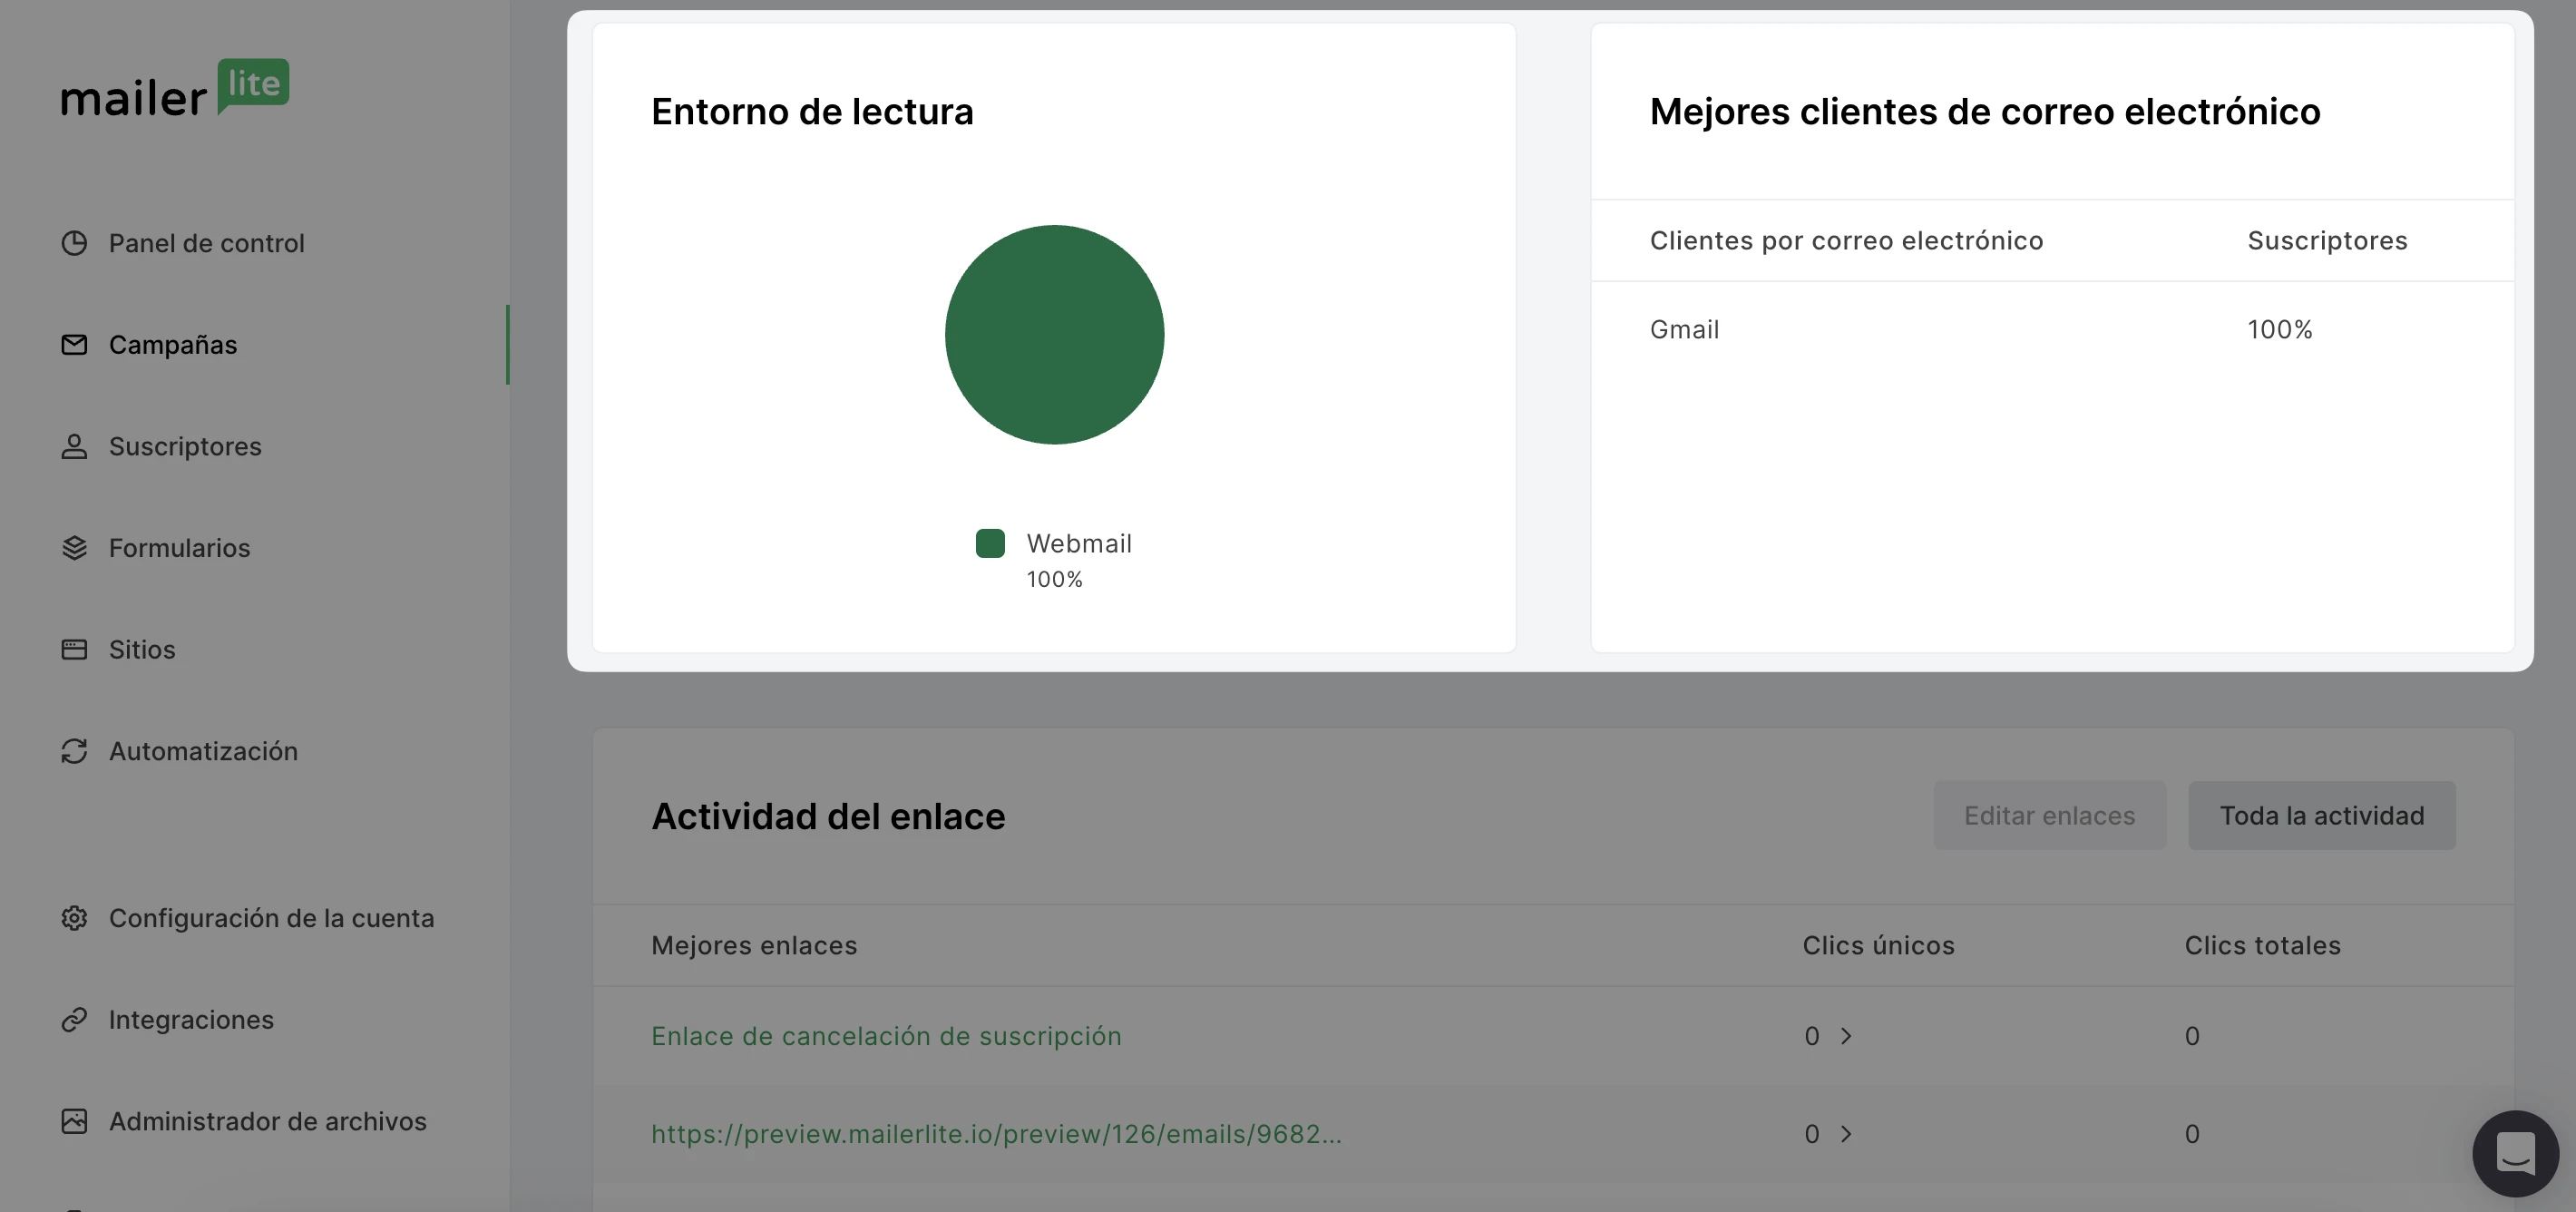Click the Entorno de lectura heading
The image size is (2576, 1212).
812,112
